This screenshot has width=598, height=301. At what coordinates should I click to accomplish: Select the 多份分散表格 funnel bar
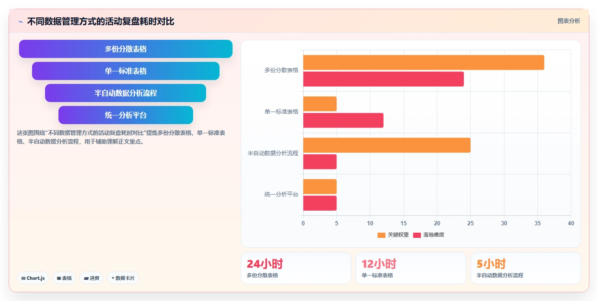coord(126,49)
